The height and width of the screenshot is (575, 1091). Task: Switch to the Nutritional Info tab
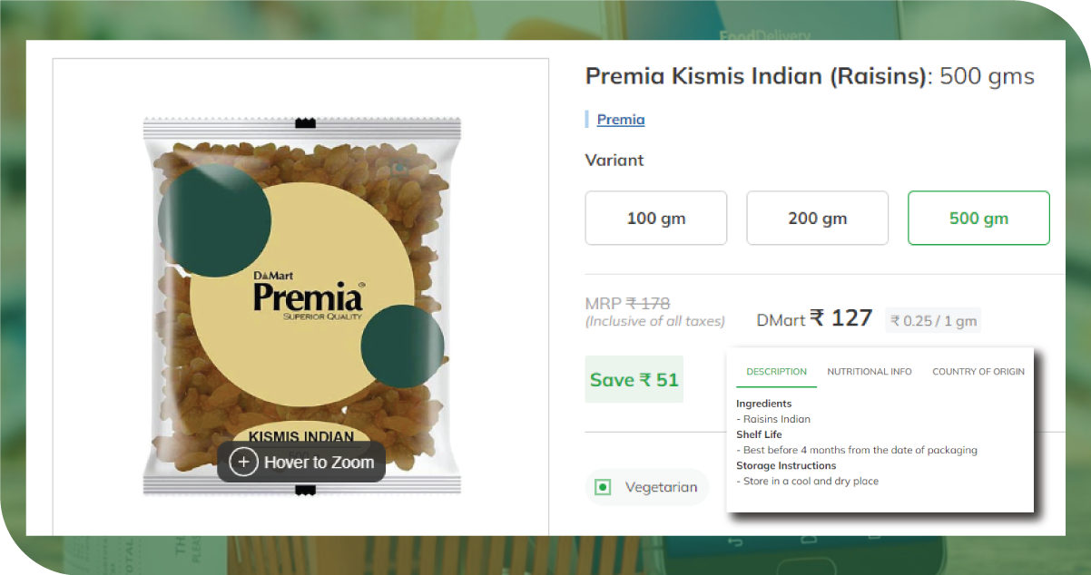pos(870,372)
